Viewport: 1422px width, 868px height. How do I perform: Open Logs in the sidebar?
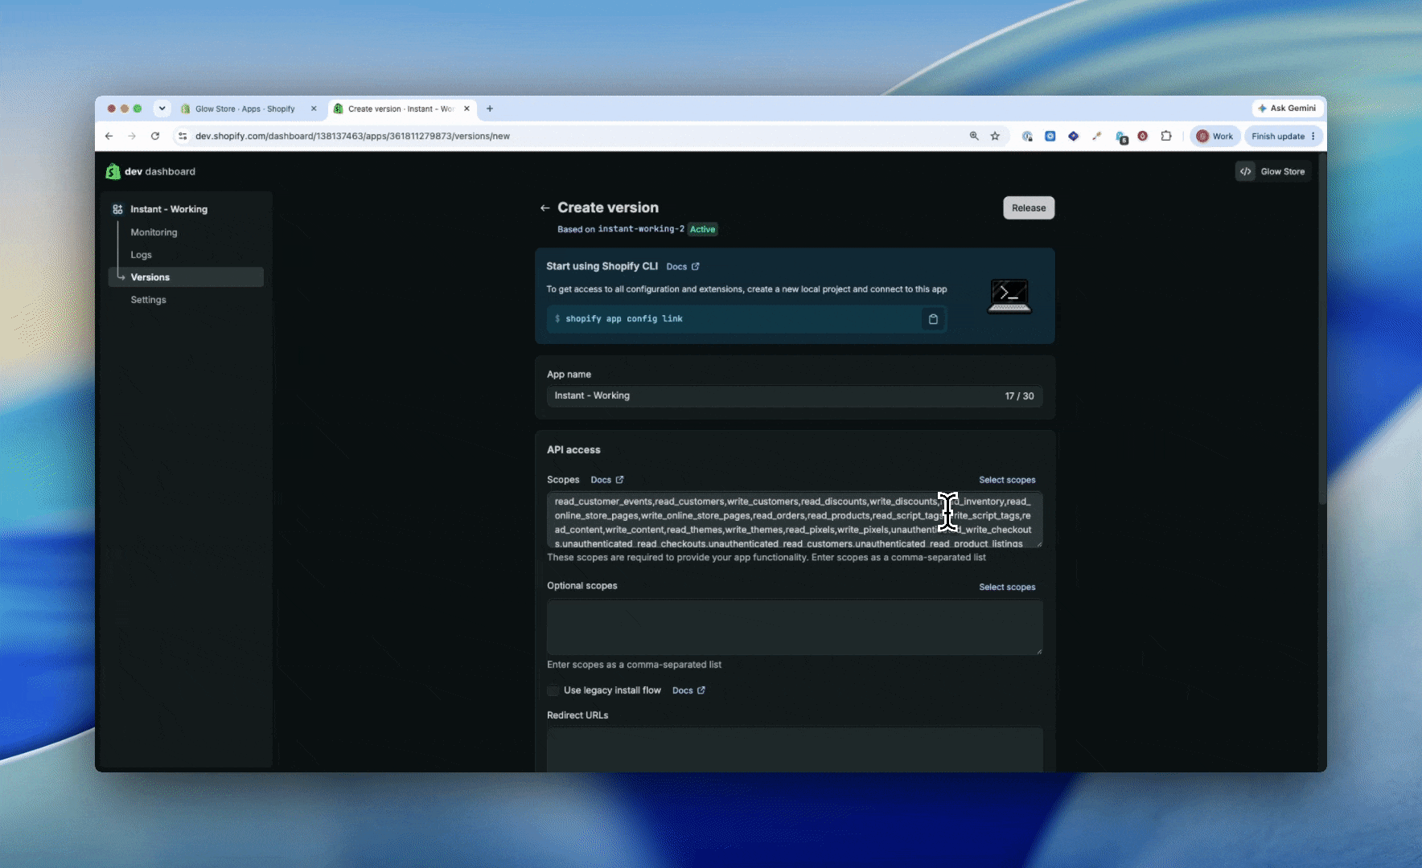click(141, 255)
